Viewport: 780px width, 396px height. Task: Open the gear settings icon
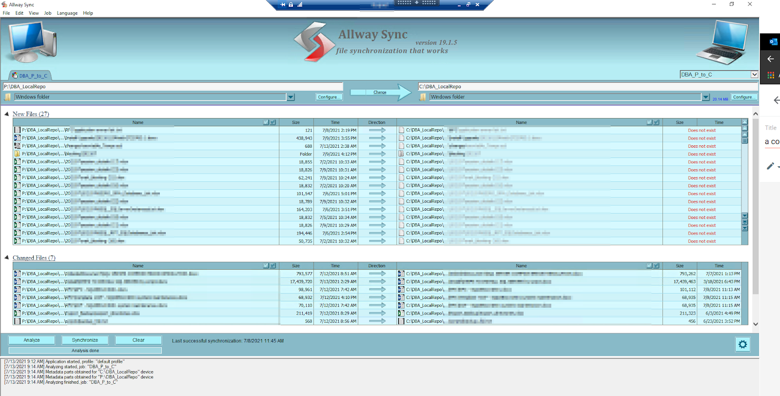pyautogui.click(x=742, y=344)
